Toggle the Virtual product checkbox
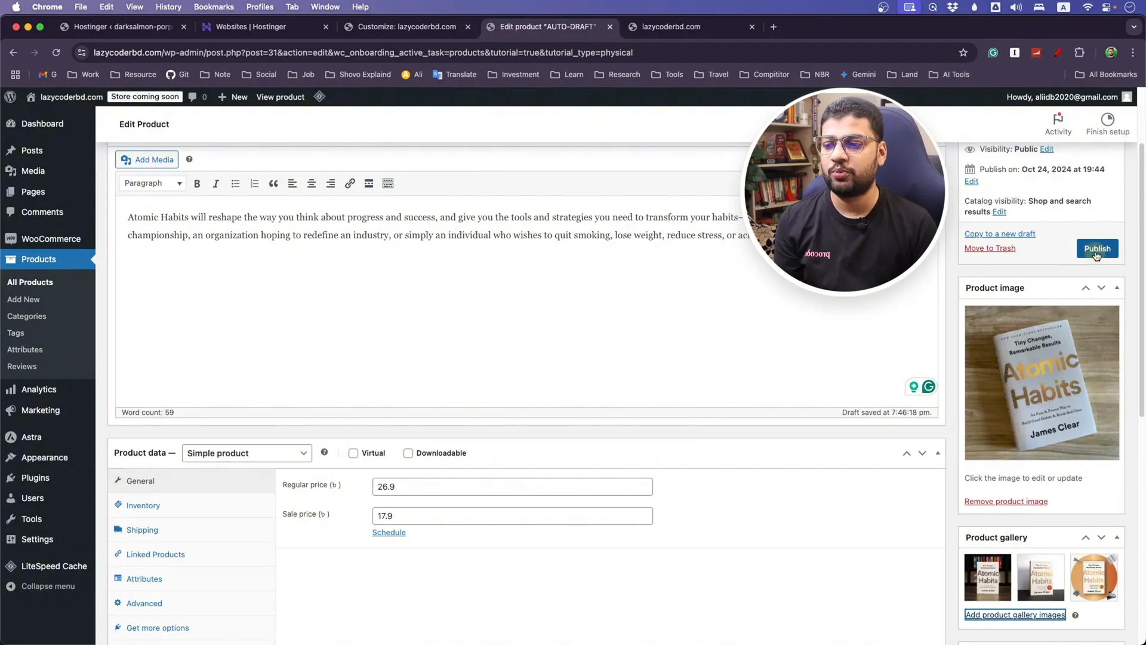The width and height of the screenshot is (1146, 645). (353, 453)
